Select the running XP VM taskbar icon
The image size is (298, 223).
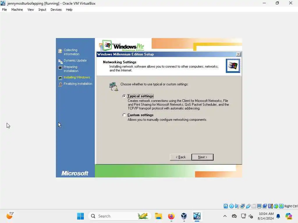click(197, 216)
